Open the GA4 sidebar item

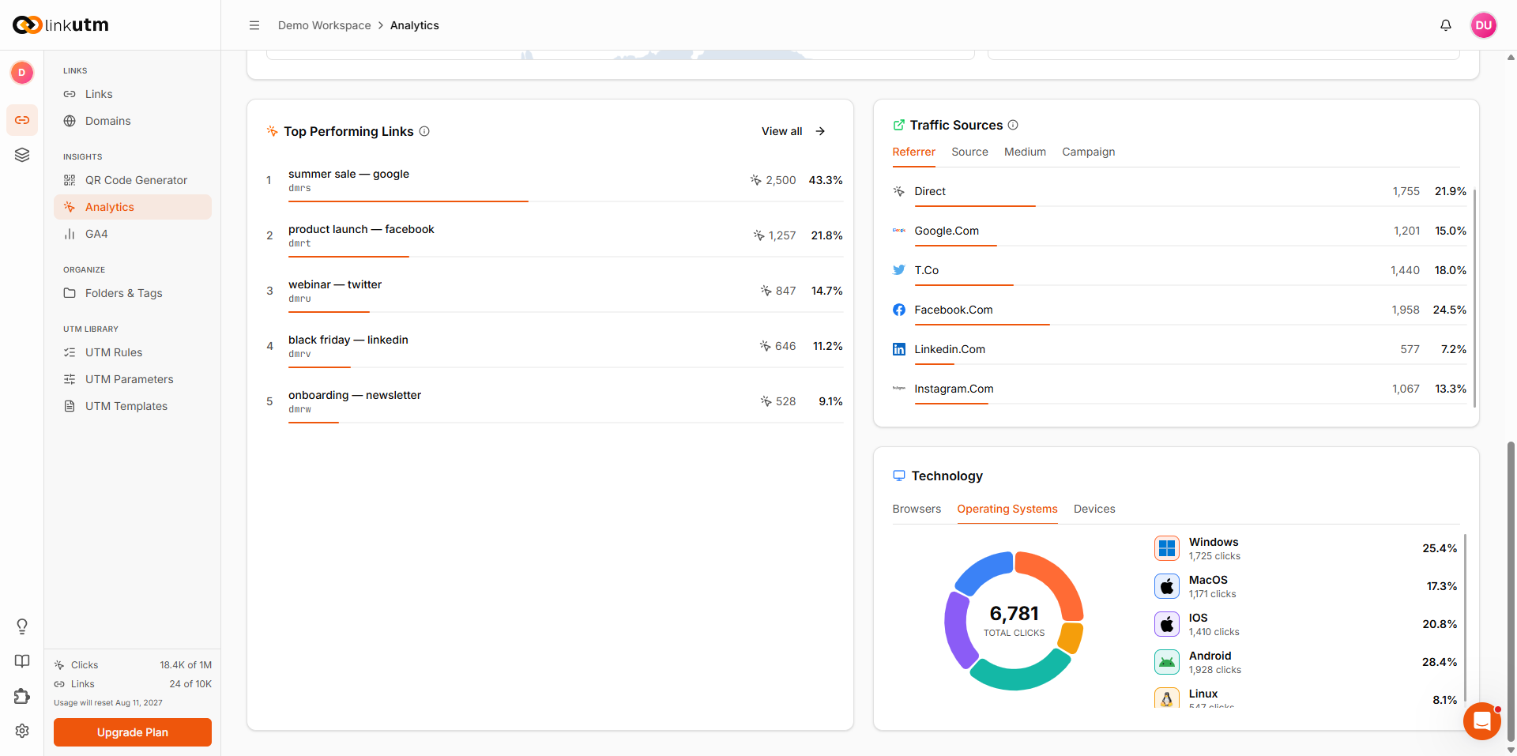point(133,234)
